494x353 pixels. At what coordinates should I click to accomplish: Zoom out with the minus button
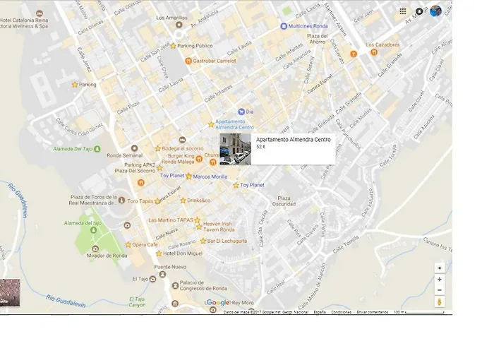click(440, 290)
